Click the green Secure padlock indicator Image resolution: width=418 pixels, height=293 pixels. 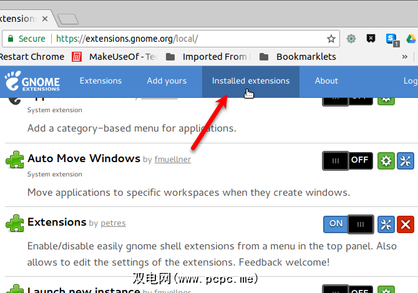coord(26,39)
